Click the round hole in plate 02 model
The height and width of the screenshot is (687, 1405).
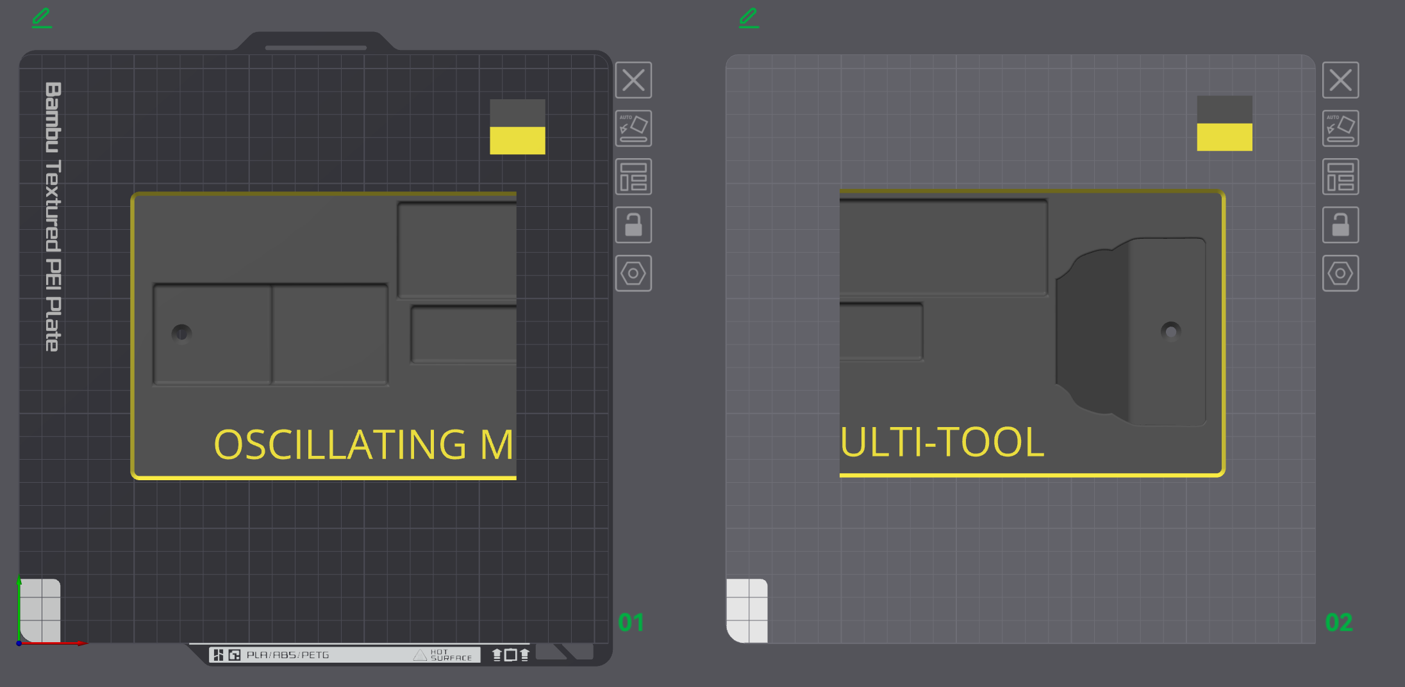[x=1170, y=331]
